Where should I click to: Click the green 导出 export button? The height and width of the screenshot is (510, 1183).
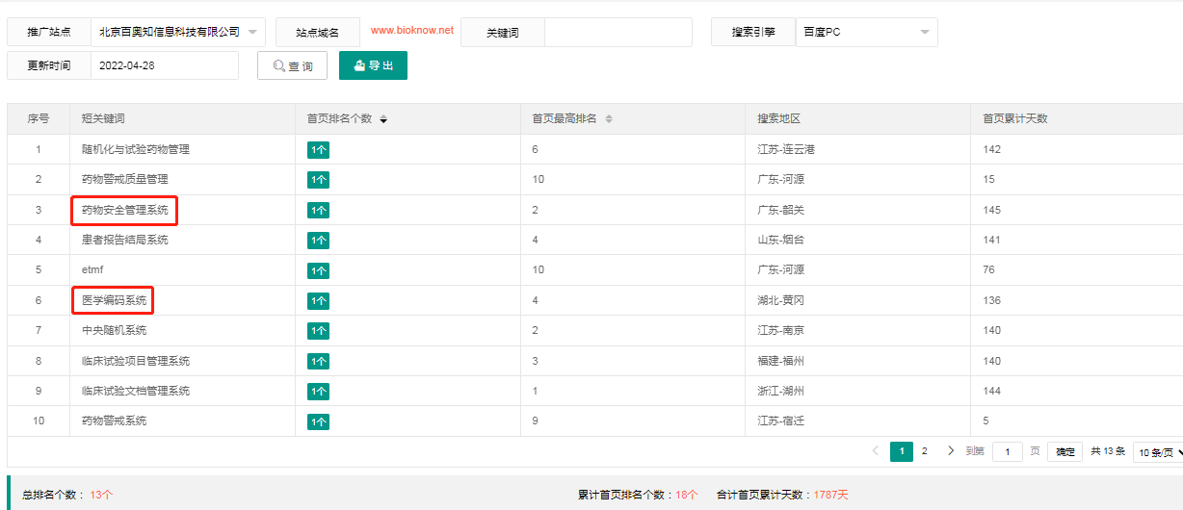coord(373,65)
